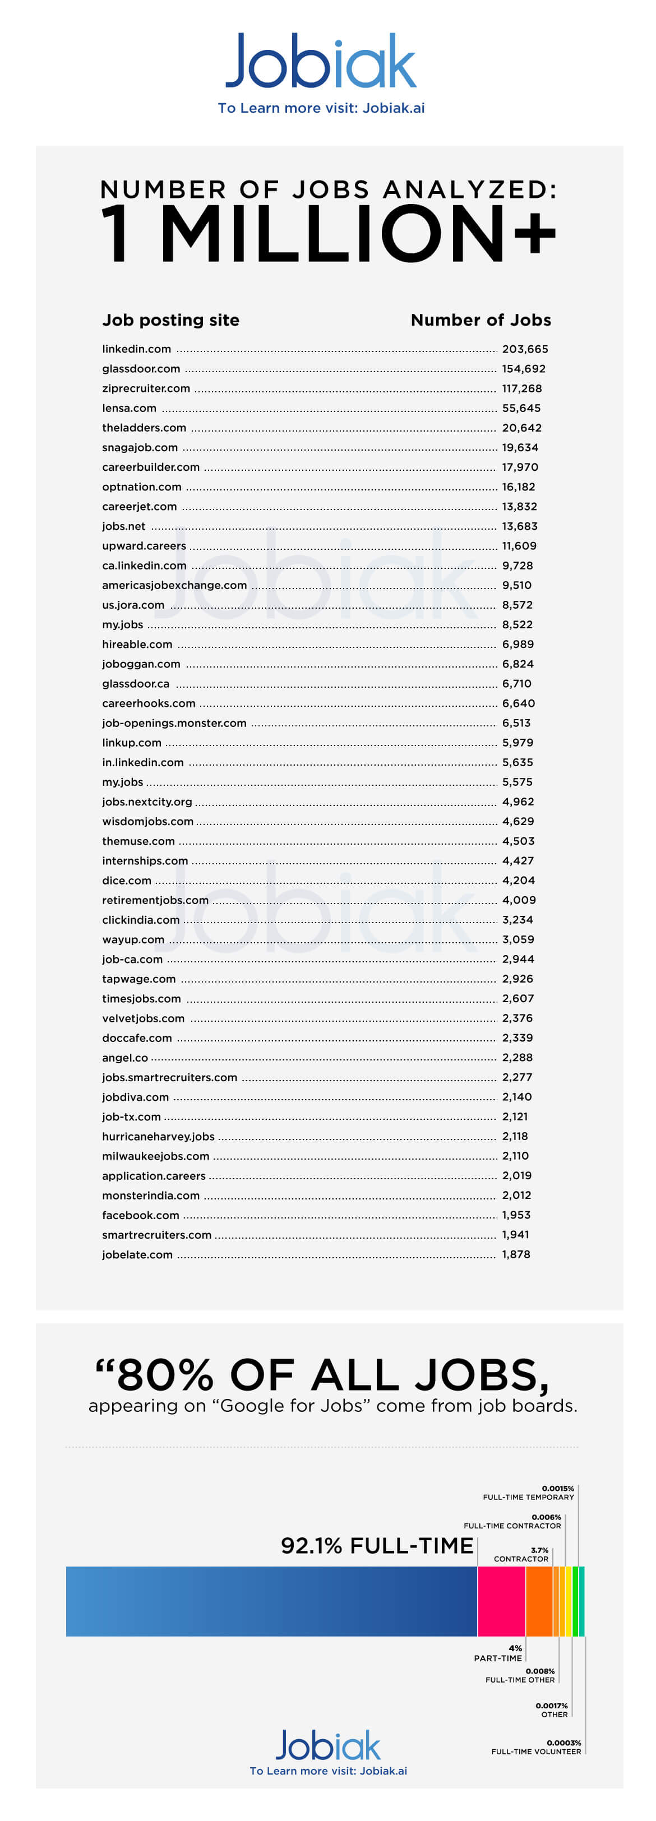The height and width of the screenshot is (1821, 656).
Task: Click the jobelate.com entry
Action: pos(137,1255)
